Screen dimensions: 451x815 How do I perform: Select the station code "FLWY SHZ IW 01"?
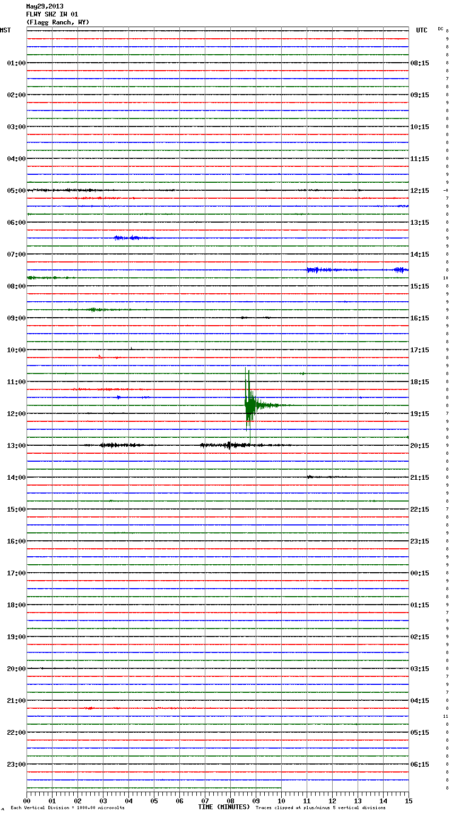click(x=52, y=14)
